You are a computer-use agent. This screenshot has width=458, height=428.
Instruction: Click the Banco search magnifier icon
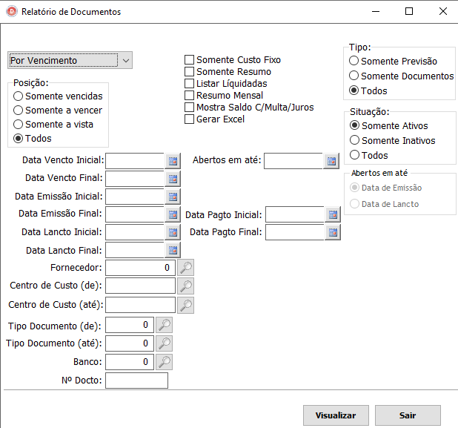click(x=164, y=362)
